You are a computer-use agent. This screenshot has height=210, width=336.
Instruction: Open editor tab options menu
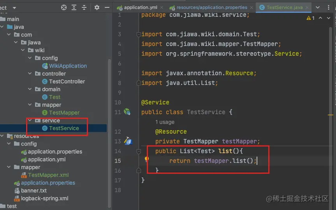(329, 7)
